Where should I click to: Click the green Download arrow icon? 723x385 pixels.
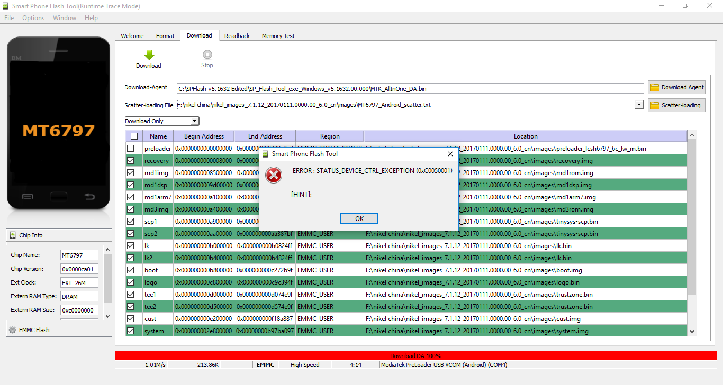coord(149,54)
